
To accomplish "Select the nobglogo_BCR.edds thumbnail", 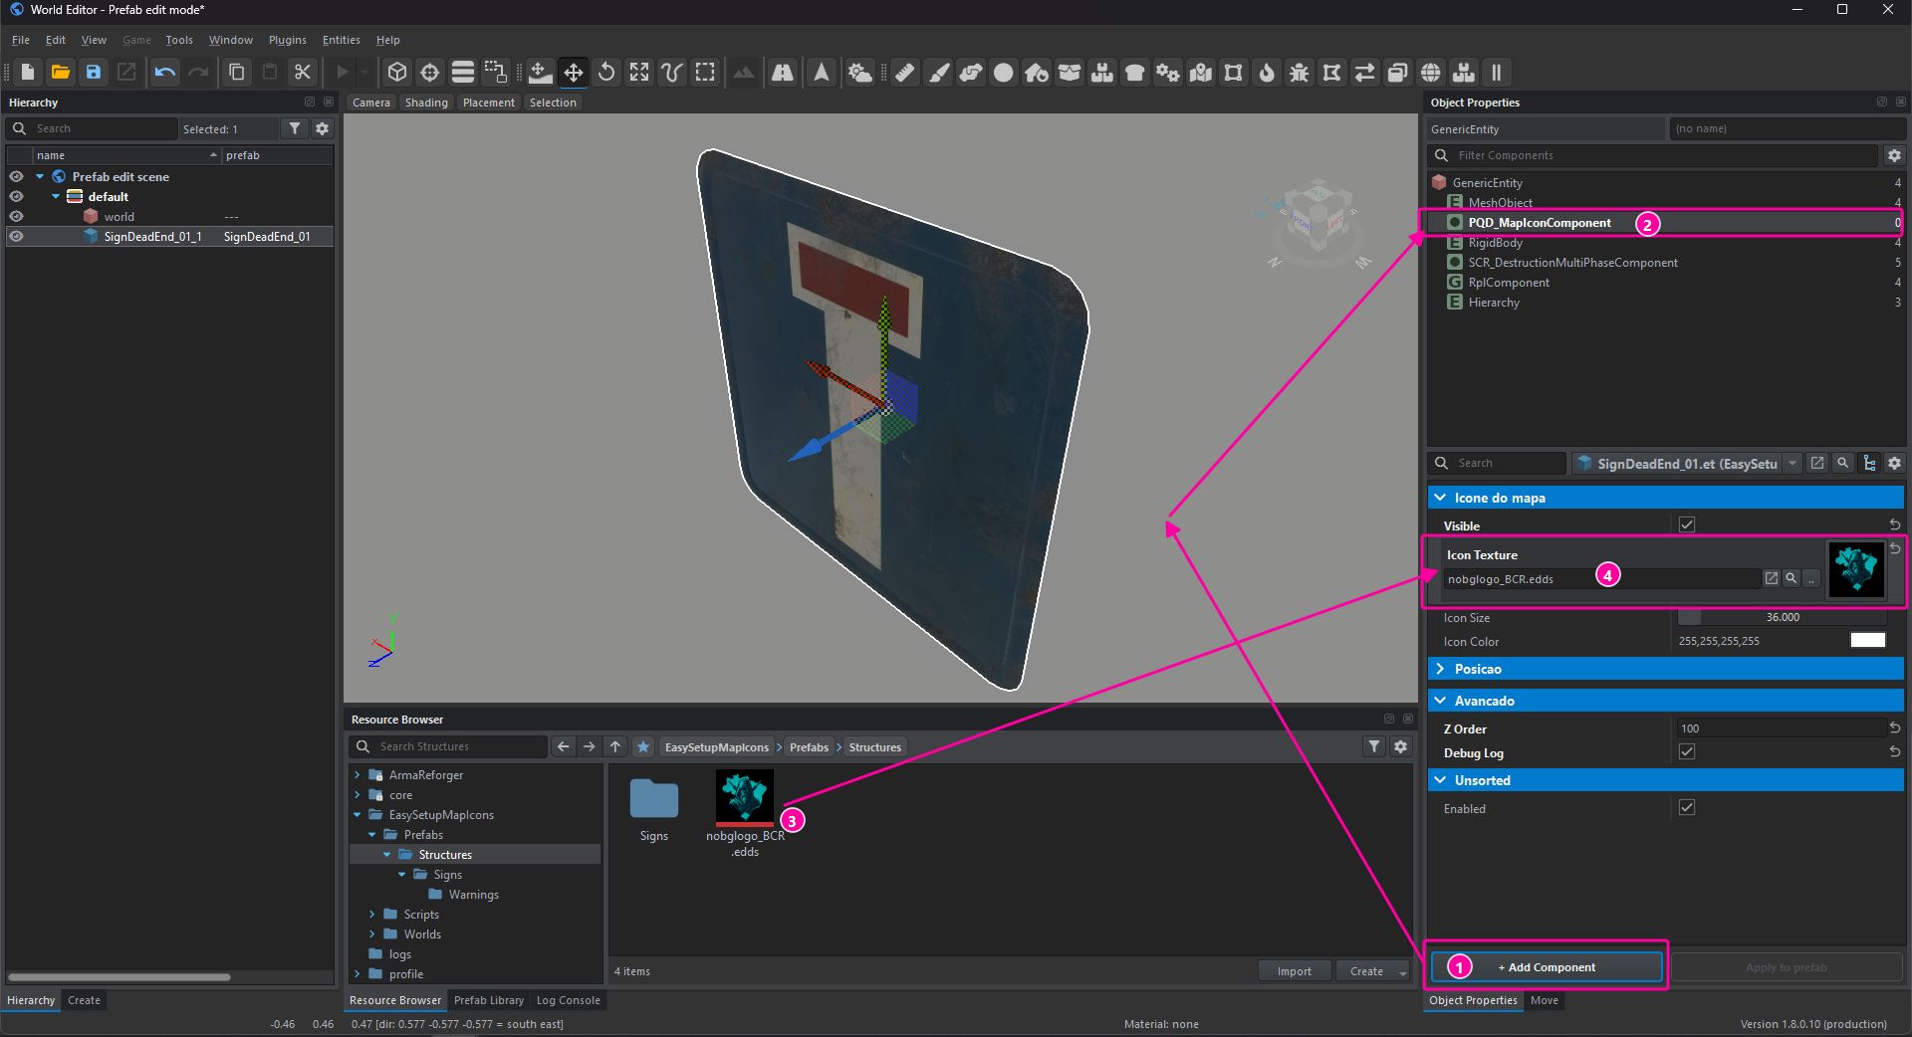I will point(744,797).
